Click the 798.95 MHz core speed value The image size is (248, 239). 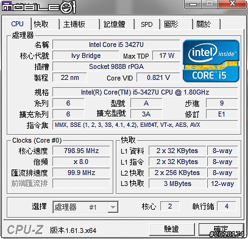(x=81, y=151)
